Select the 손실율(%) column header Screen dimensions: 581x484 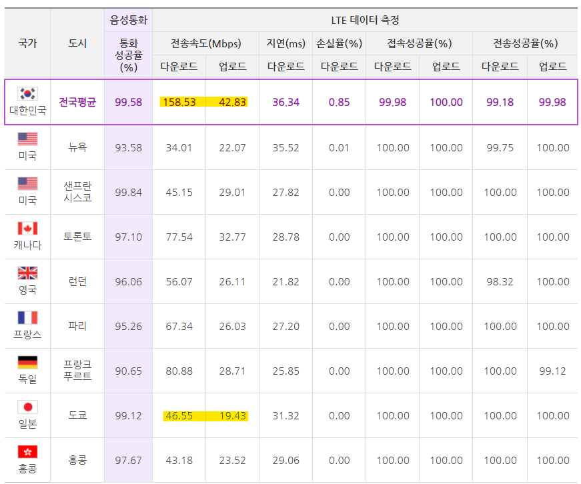(339, 43)
